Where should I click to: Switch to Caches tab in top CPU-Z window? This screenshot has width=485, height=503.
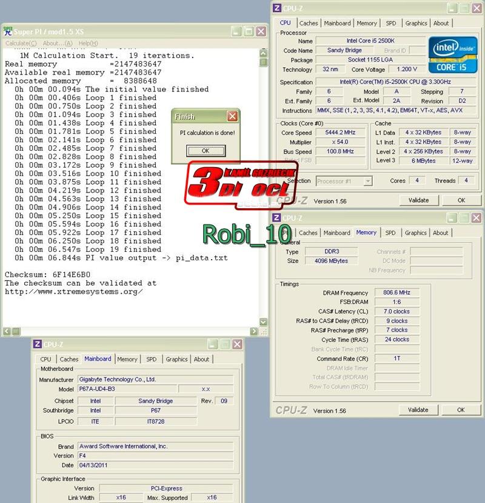click(x=309, y=23)
